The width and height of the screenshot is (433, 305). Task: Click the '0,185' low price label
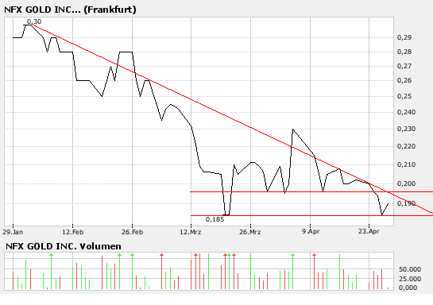coord(215,219)
